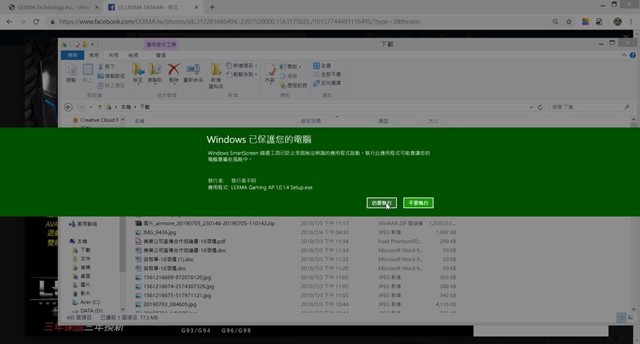Switch to 常用 (Home) ribbon tab

(94, 55)
